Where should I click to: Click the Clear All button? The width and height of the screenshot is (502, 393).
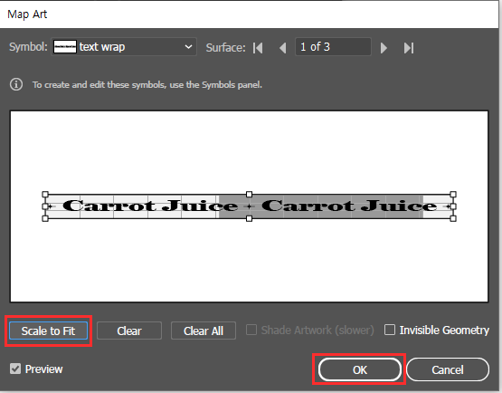pos(204,331)
